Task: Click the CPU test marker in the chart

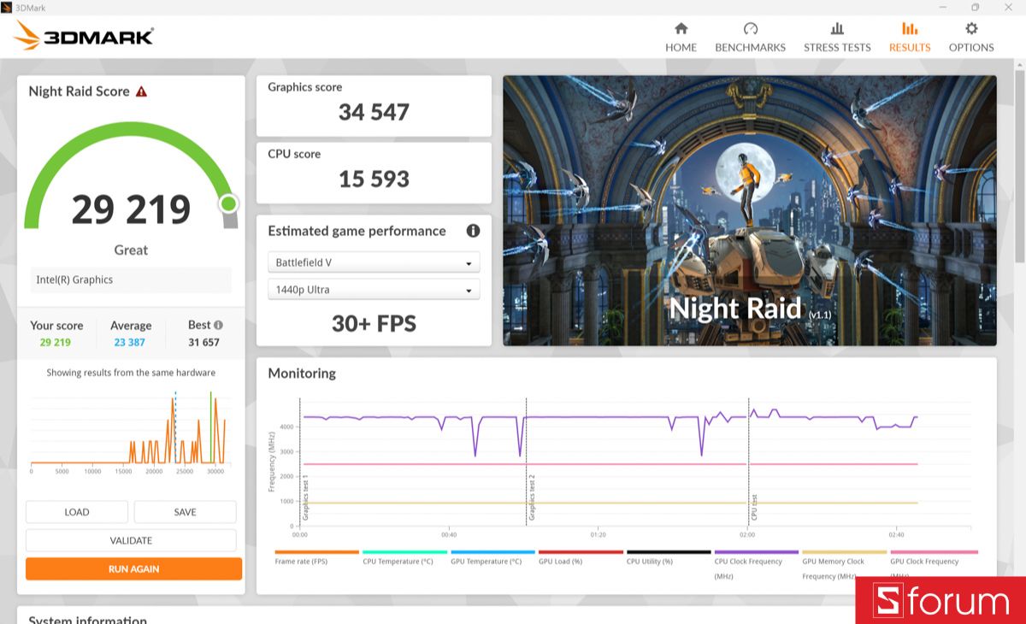Action: coord(754,507)
